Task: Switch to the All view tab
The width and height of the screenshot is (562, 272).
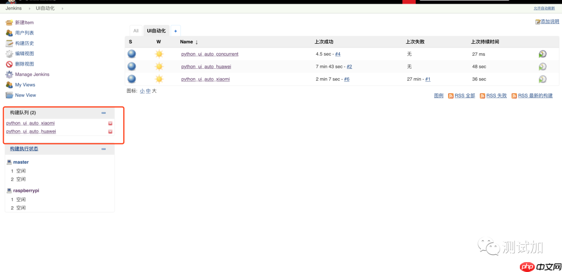Action: pyautogui.click(x=136, y=31)
